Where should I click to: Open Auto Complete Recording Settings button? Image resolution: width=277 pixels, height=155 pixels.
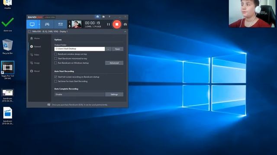[114, 94]
